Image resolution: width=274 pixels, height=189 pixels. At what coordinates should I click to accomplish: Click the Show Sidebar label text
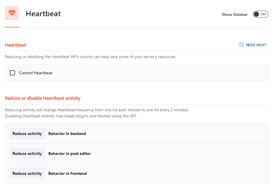234,14
